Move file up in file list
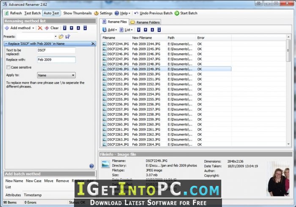The height and width of the screenshot is (207, 296). click(145, 30)
